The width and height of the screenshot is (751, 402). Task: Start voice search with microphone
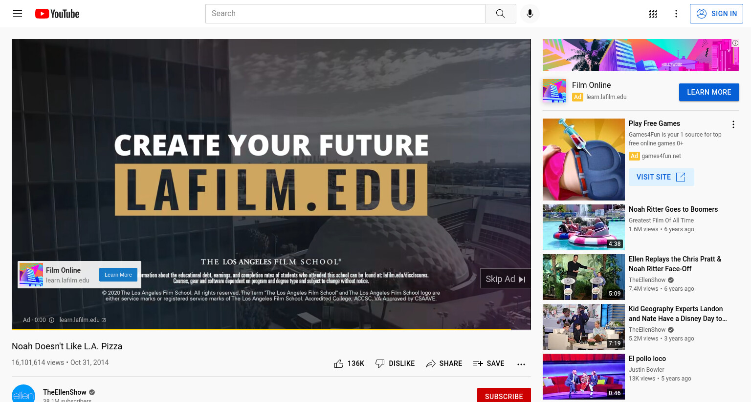[x=530, y=14]
